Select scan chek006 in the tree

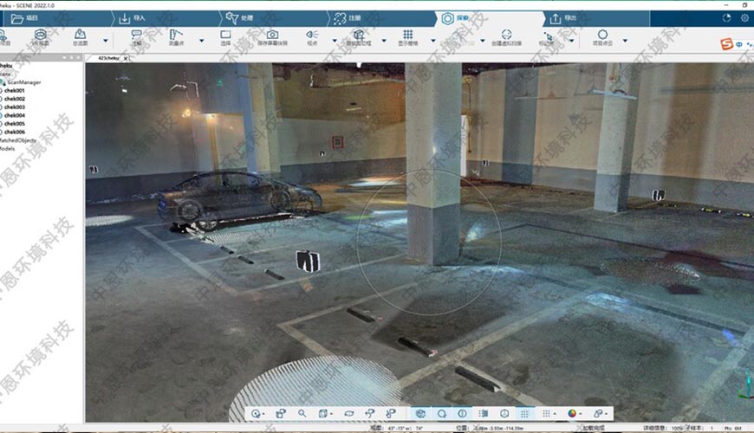tap(15, 132)
